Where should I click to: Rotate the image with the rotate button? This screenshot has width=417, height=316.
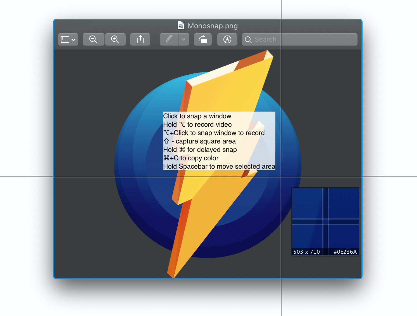point(203,39)
